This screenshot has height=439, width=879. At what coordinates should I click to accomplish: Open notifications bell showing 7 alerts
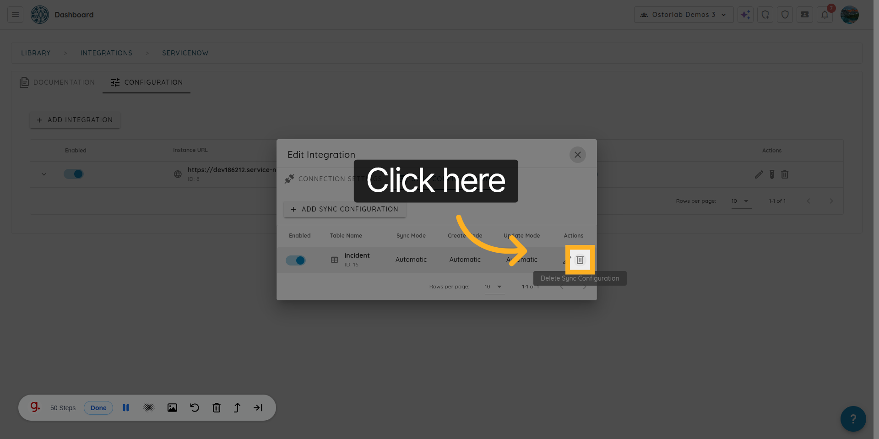pyautogui.click(x=825, y=14)
